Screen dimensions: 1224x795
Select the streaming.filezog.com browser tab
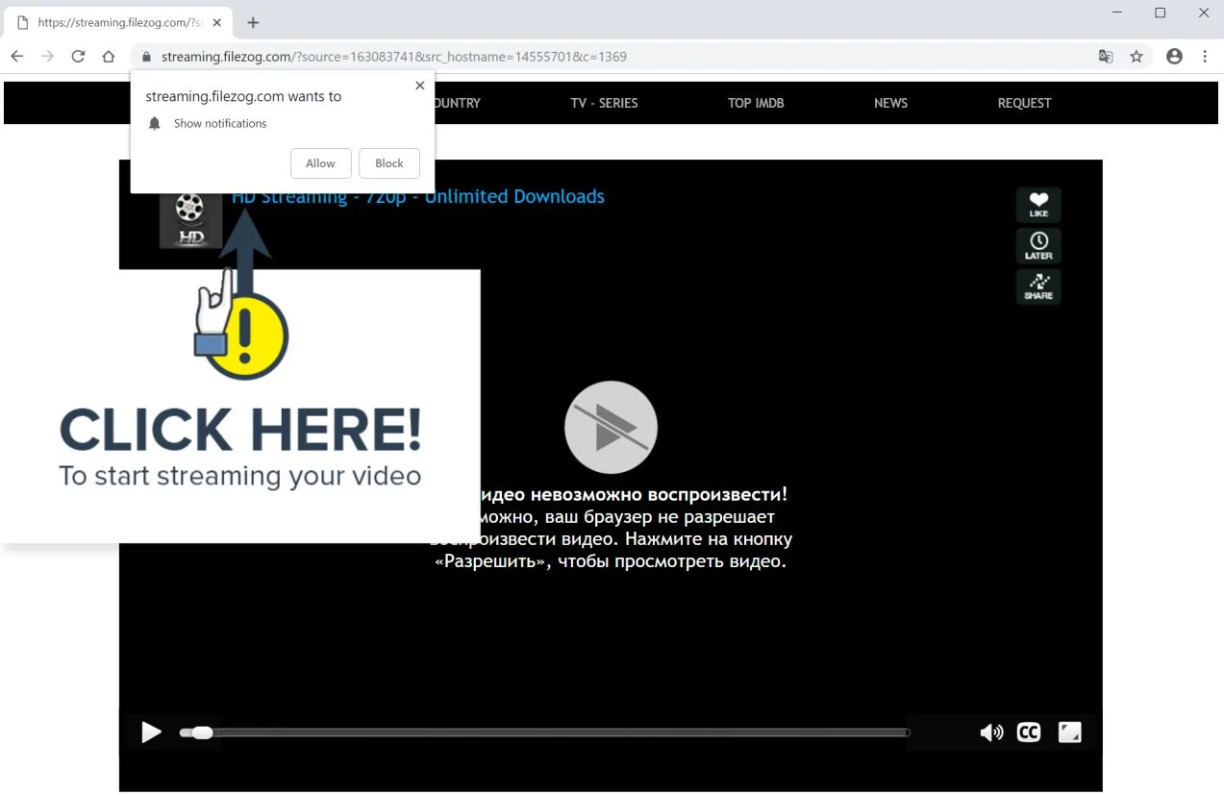[120, 22]
